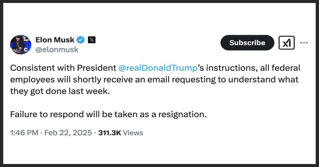Click the 1:46 PM timestamp
This screenshot has height=167, width=319.
point(24,133)
